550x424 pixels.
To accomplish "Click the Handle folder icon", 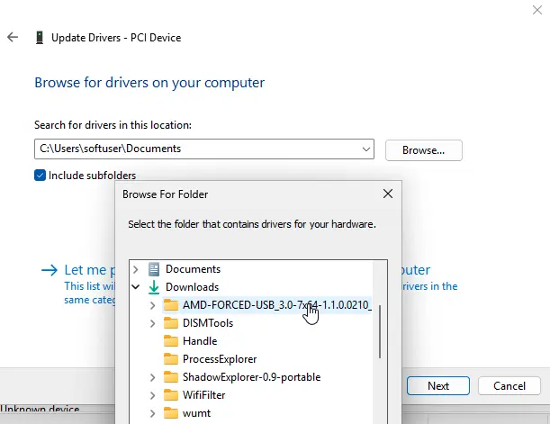I will [x=171, y=341].
